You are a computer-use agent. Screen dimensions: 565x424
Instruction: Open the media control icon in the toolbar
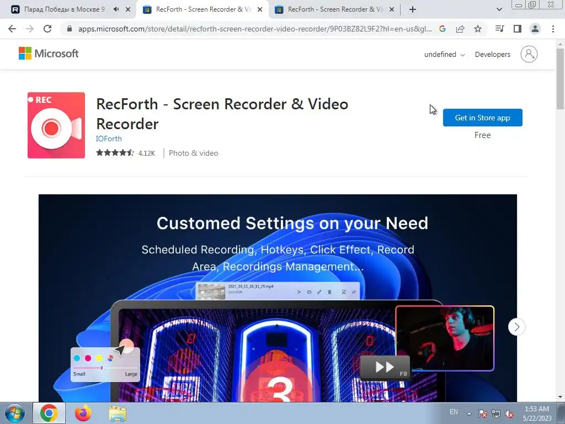point(499,29)
